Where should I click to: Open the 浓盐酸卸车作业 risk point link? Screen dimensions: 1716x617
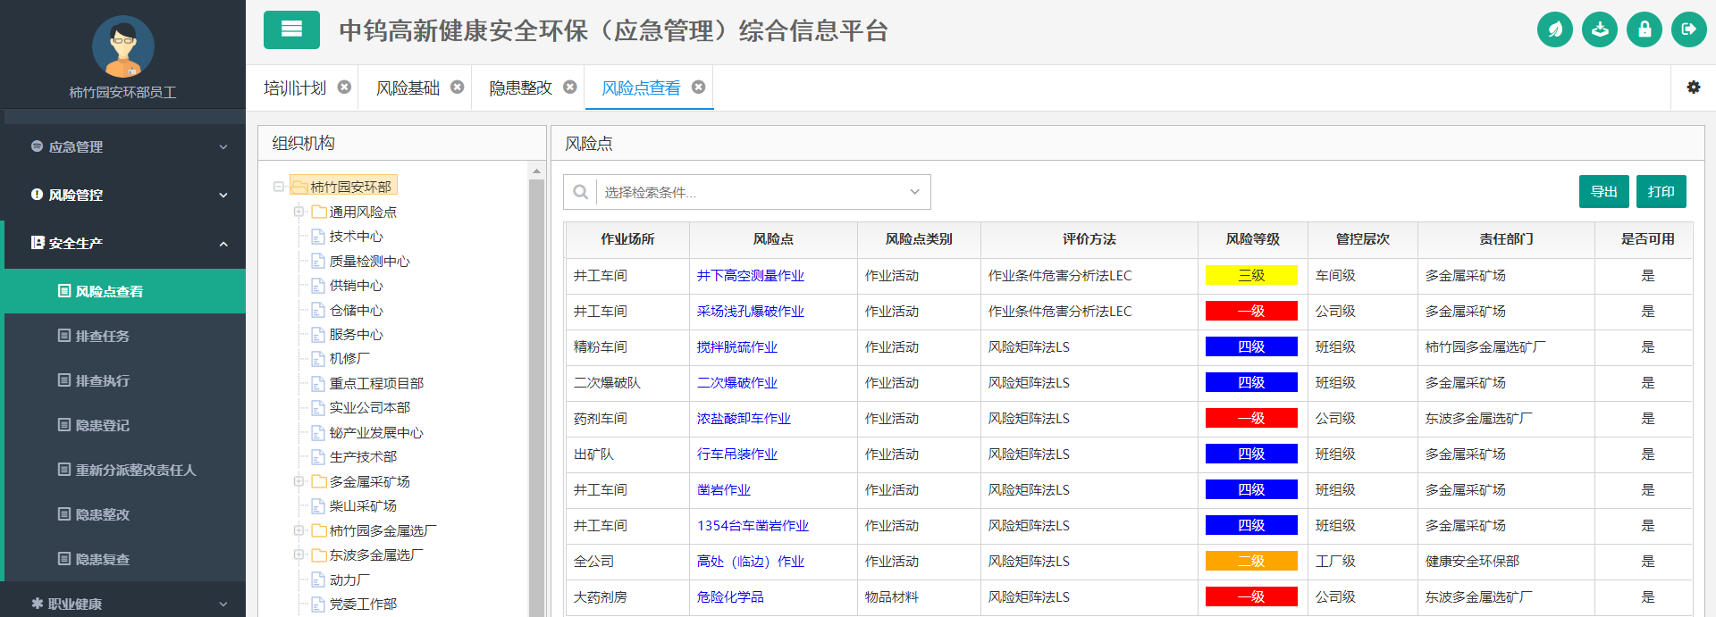click(x=744, y=419)
